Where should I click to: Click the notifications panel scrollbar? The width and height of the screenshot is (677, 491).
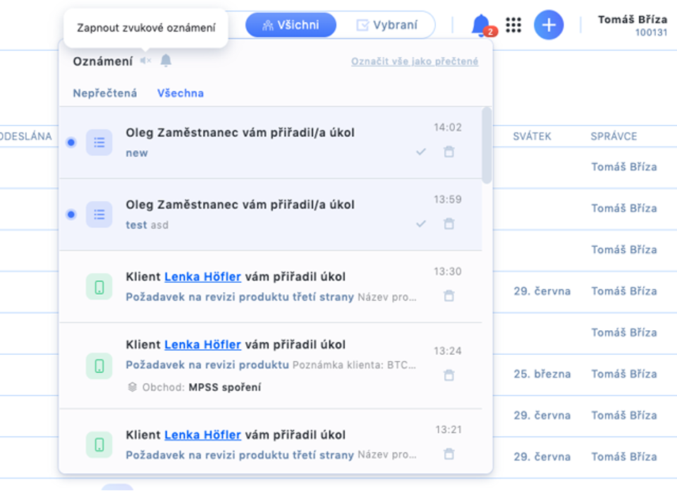(x=487, y=146)
